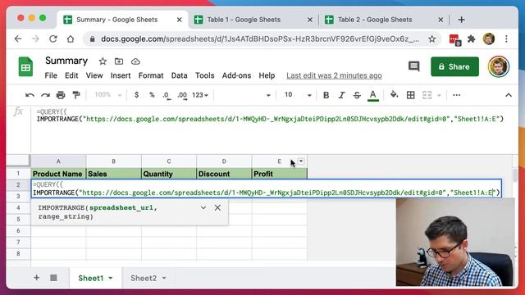Move the document with the folder icon

[119, 61]
